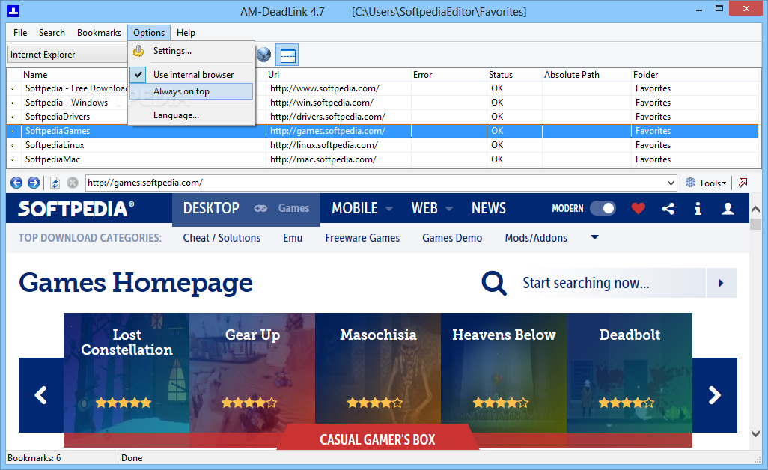Toggle internal browser pane toolbar icon
The height and width of the screenshot is (470, 768).
[287, 55]
